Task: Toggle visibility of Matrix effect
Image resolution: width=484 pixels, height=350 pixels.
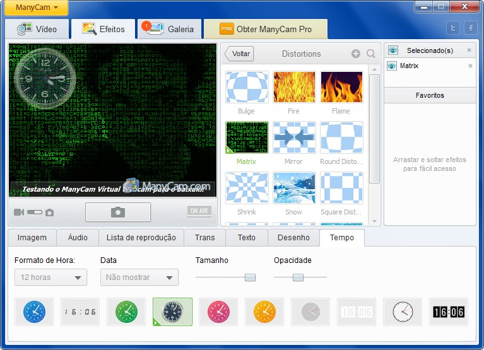Action: (x=392, y=66)
